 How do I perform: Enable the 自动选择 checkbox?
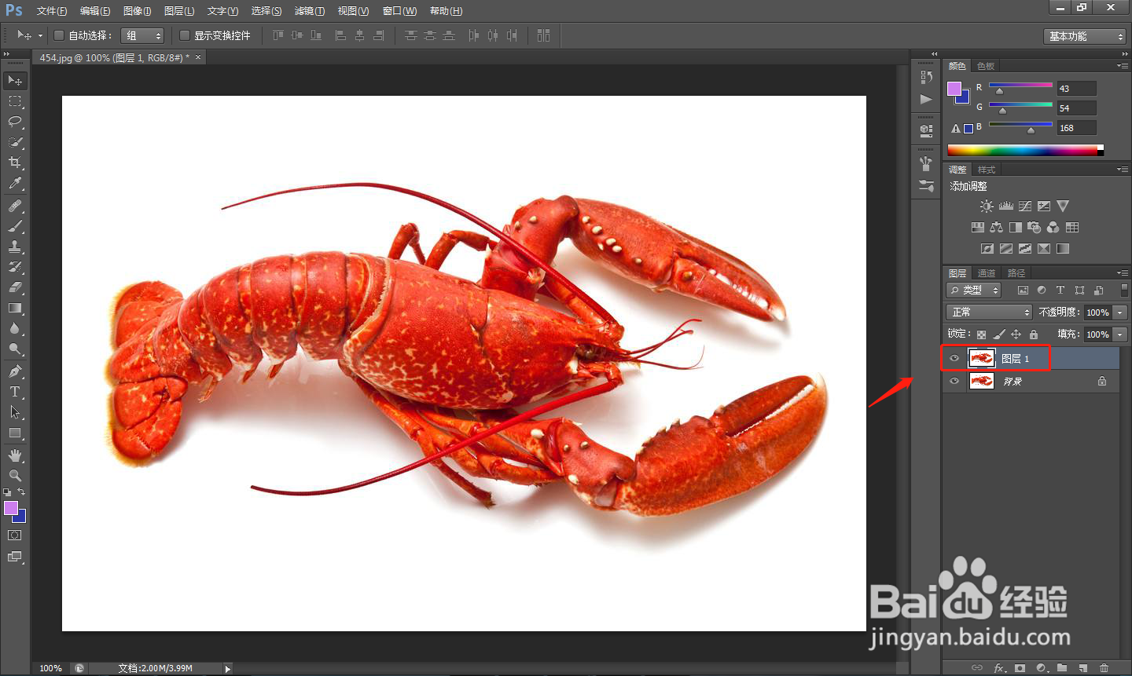(58, 35)
